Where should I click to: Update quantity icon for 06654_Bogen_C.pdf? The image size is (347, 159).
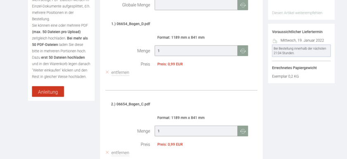coord(243,131)
